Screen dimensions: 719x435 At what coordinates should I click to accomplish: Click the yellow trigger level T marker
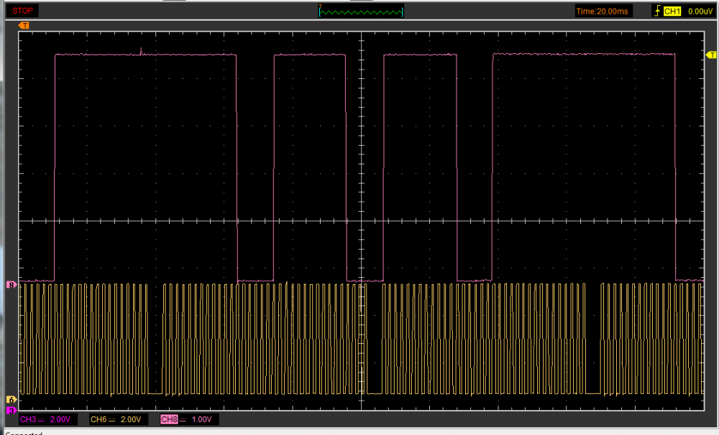pos(712,55)
